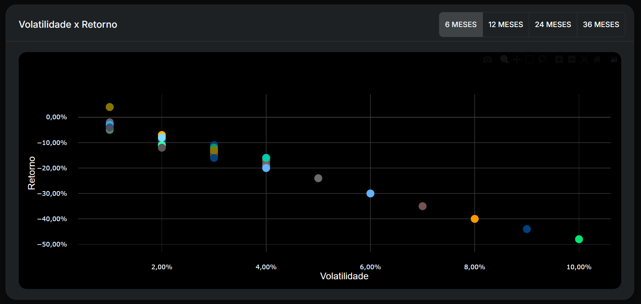Image resolution: width=641 pixels, height=304 pixels.
Task: Download the plot as PNG via camera icon
Action: click(x=487, y=59)
